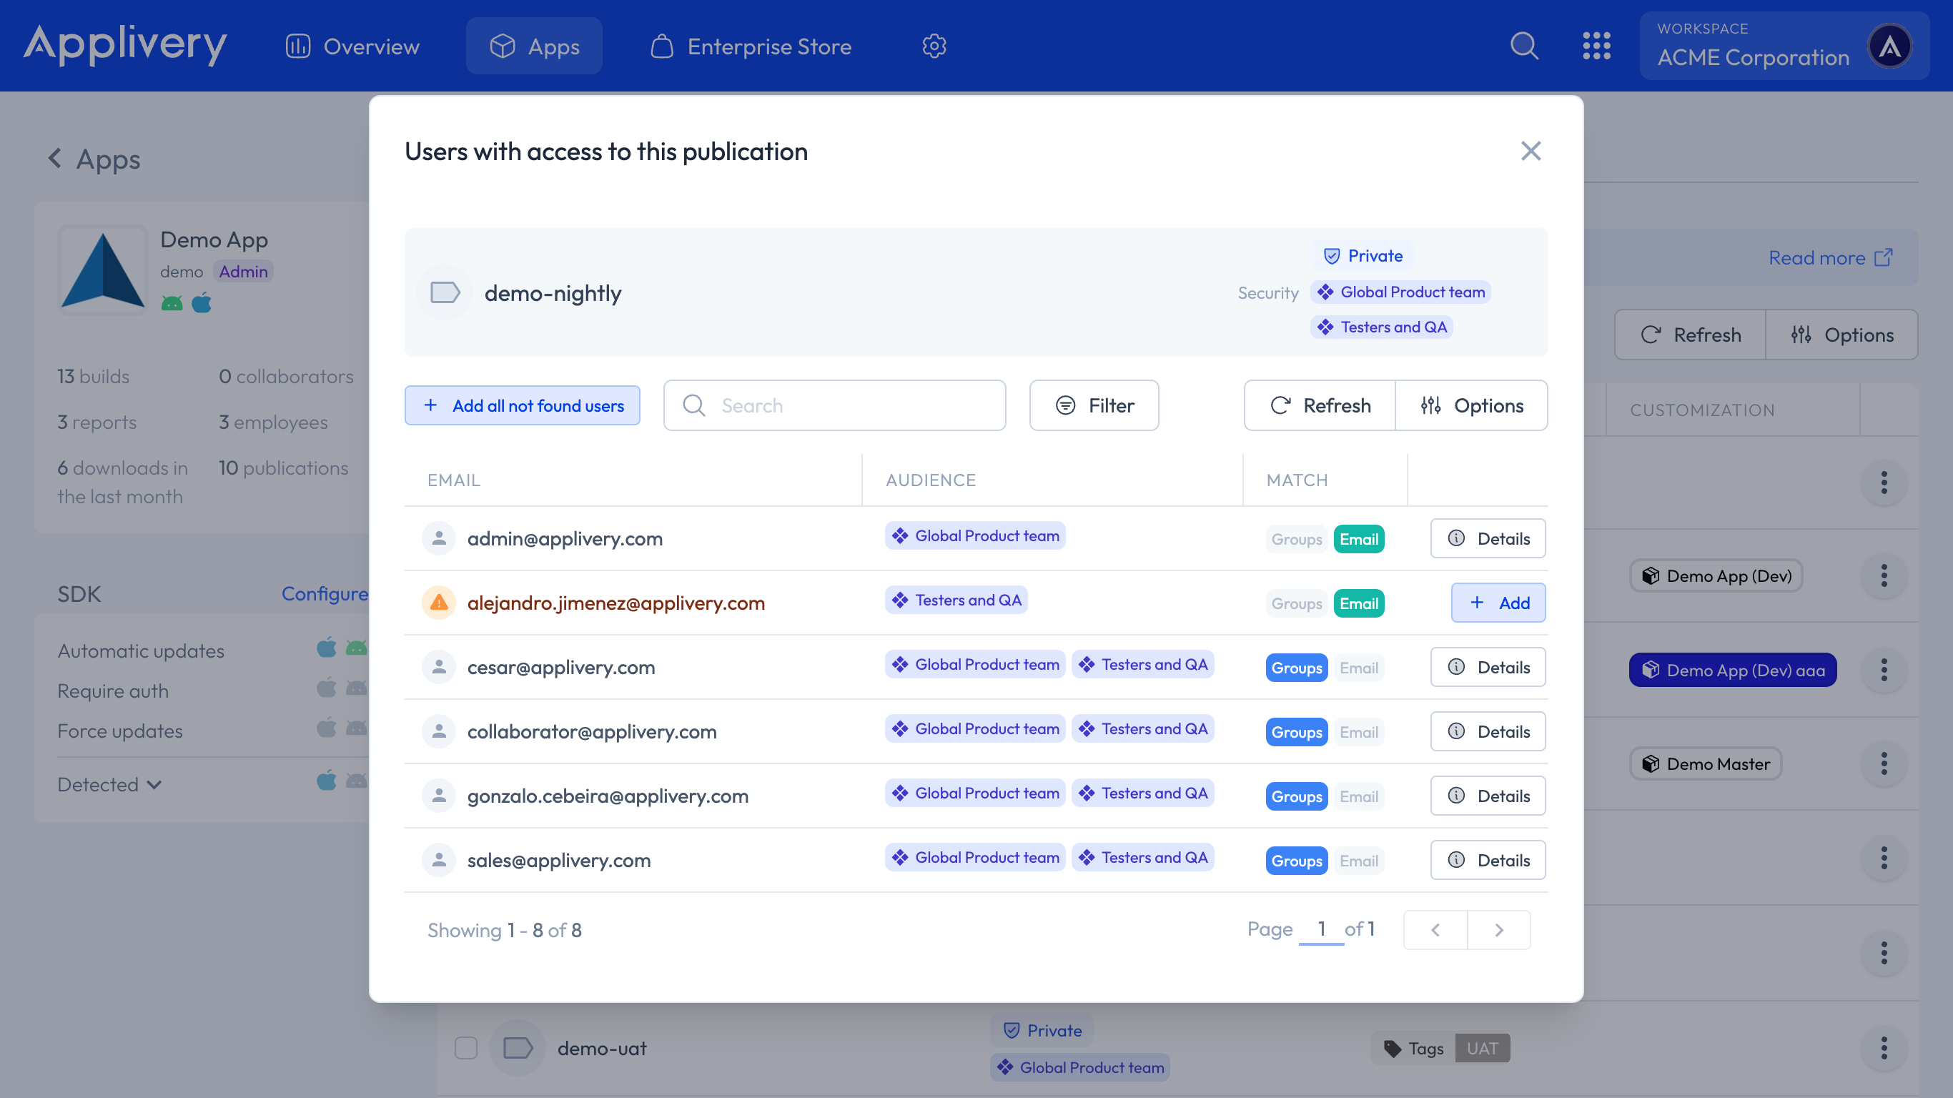Toggle Groups match badge for admin@applivery.com
The width and height of the screenshot is (1953, 1098).
pyautogui.click(x=1297, y=539)
